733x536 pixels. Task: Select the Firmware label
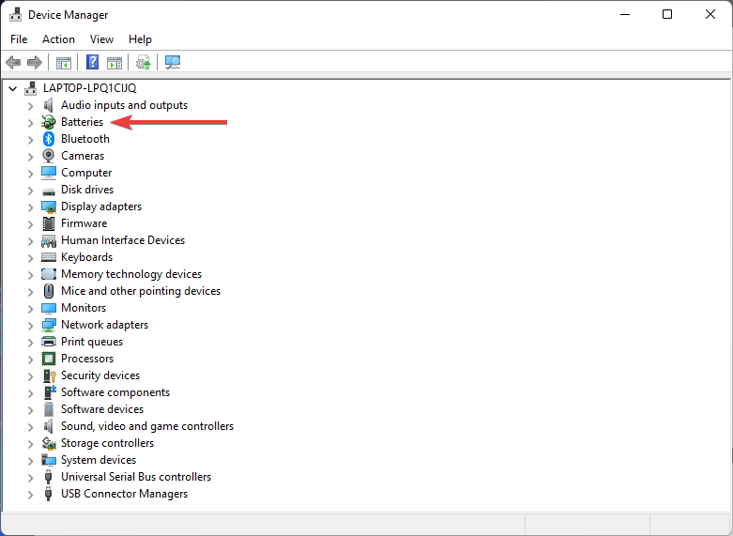pyautogui.click(x=84, y=223)
